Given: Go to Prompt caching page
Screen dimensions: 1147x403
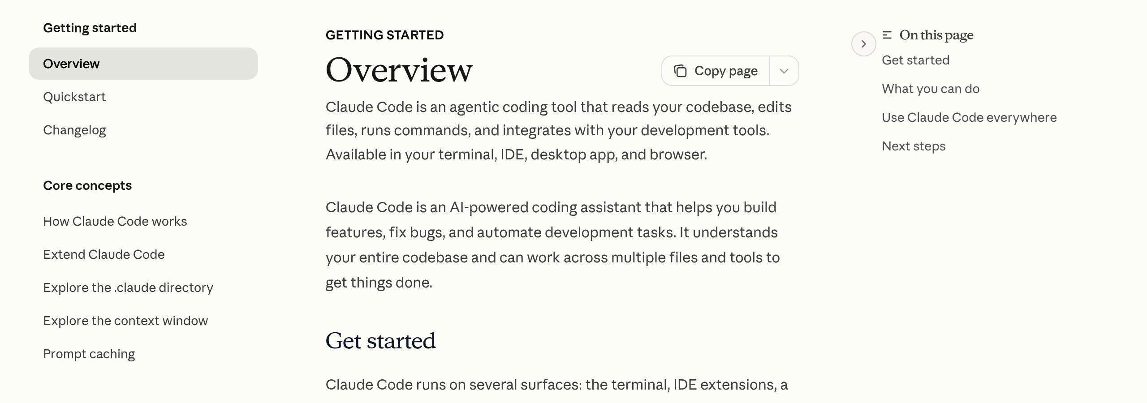Looking at the screenshot, I should pyautogui.click(x=89, y=354).
